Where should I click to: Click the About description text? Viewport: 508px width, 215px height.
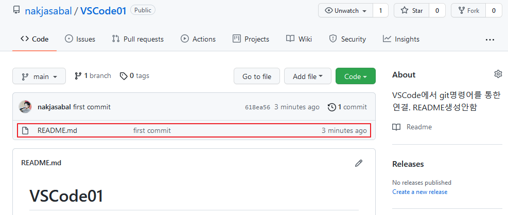(447, 102)
